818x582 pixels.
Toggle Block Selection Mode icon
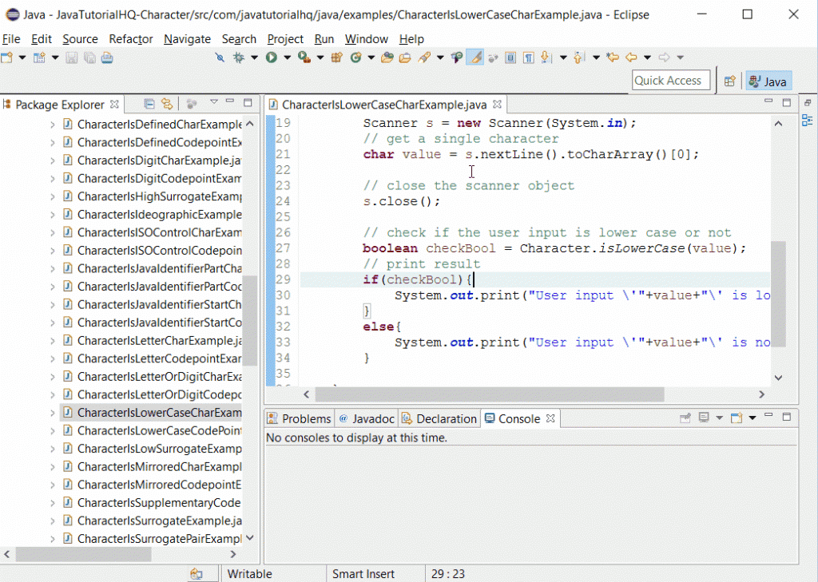click(510, 57)
